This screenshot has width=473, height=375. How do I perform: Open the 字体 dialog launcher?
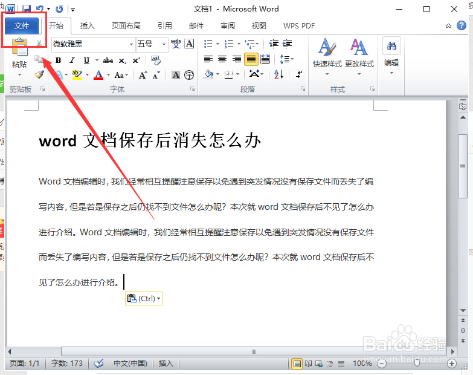[x=192, y=89]
